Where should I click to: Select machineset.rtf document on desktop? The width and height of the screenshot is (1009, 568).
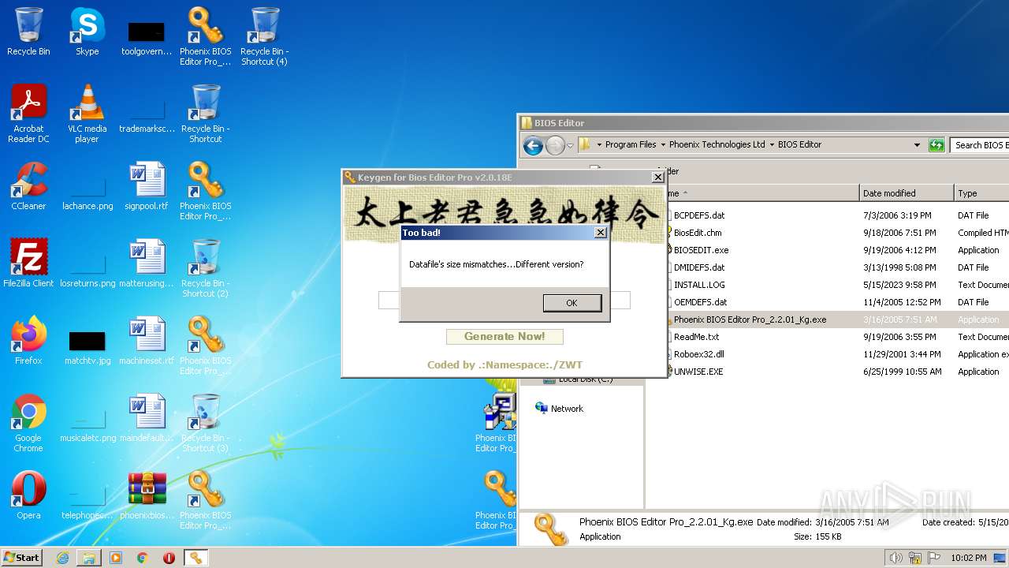[147, 342]
